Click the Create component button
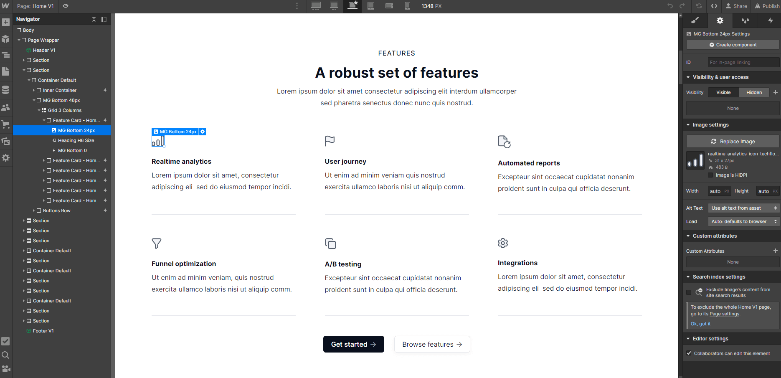Screen dimensions: 781x378 pyautogui.click(x=732, y=45)
